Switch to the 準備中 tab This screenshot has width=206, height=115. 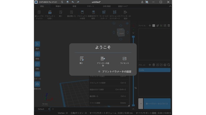tap(58, 6)
